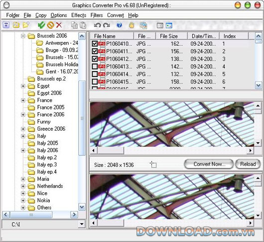Screen dimensions: 264x242
Task: Click the JPG icon of P1060415 row
Action: pyautogui.click(x=102, y=81)
